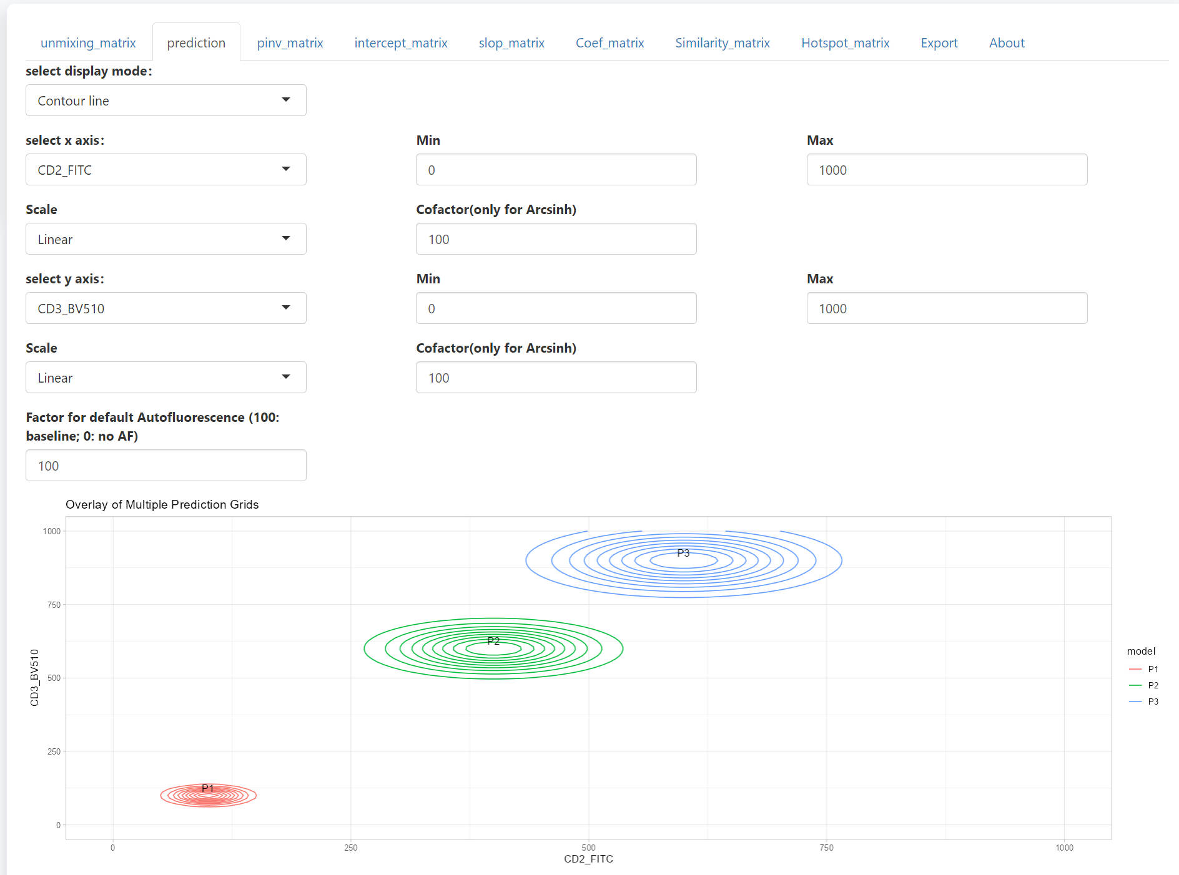Open the Similarity_matrix tab

pos(722,43)
